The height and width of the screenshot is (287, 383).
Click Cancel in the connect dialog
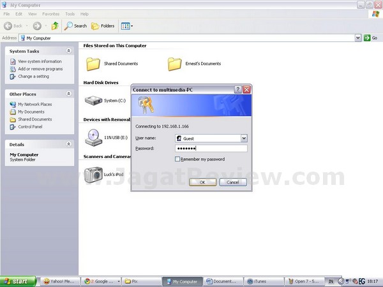click(x=233, y=182)
